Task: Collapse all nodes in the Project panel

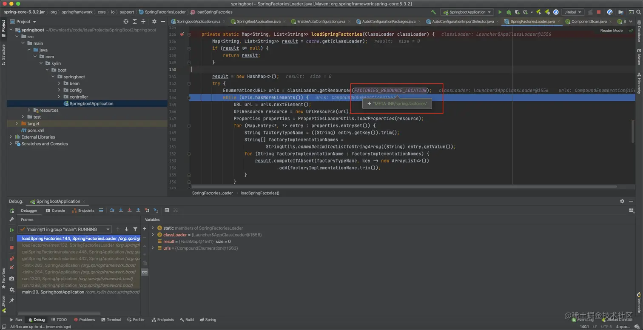Action: coord(143,21)
